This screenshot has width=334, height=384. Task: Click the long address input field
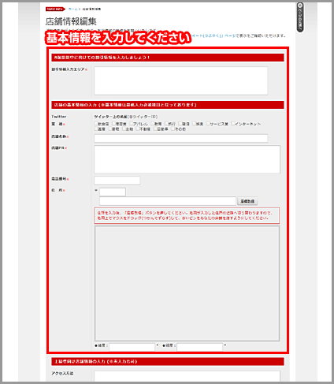tap(168, 201)
